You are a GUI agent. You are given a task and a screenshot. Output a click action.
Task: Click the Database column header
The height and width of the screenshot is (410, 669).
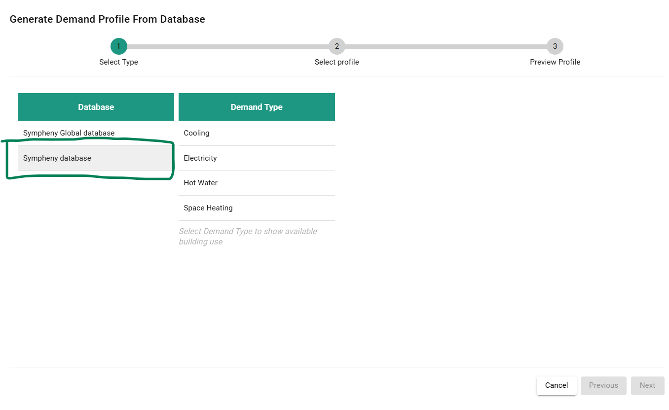point(96,107)
